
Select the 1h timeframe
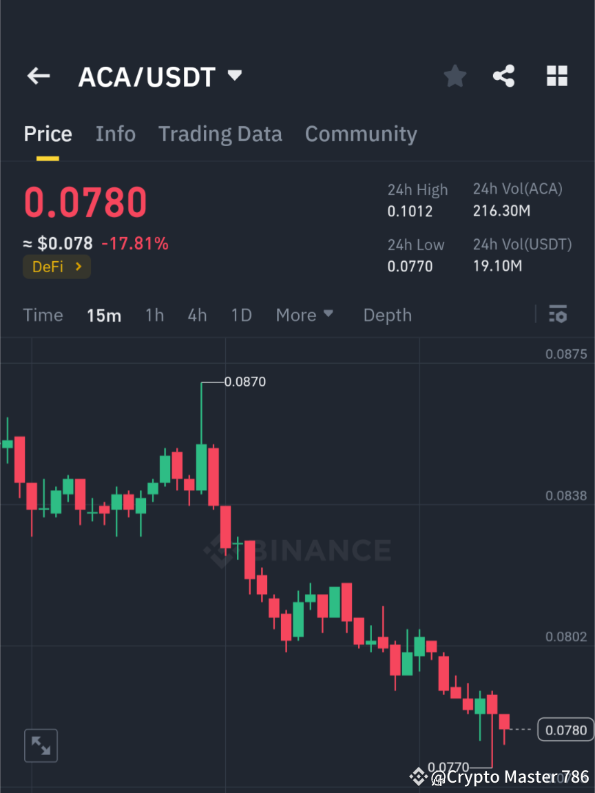point(154,315)
